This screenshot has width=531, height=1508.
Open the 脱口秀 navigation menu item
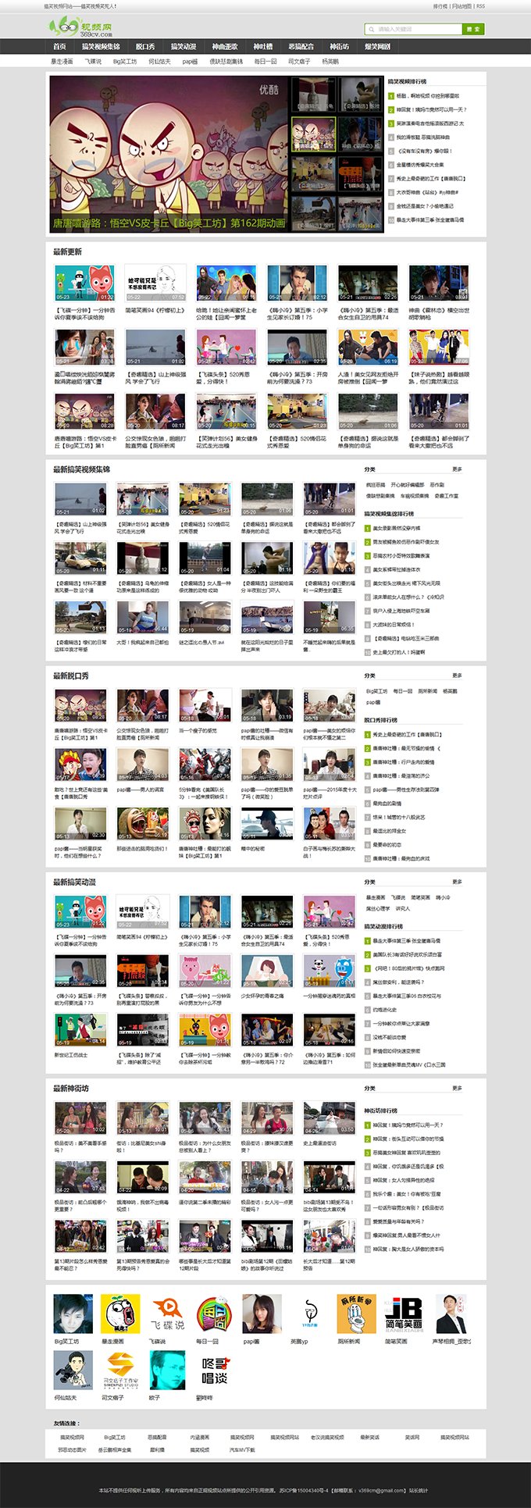tap(145, 47)
